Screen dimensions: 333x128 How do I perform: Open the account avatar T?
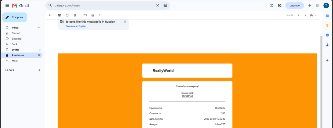tap(326, 6)
